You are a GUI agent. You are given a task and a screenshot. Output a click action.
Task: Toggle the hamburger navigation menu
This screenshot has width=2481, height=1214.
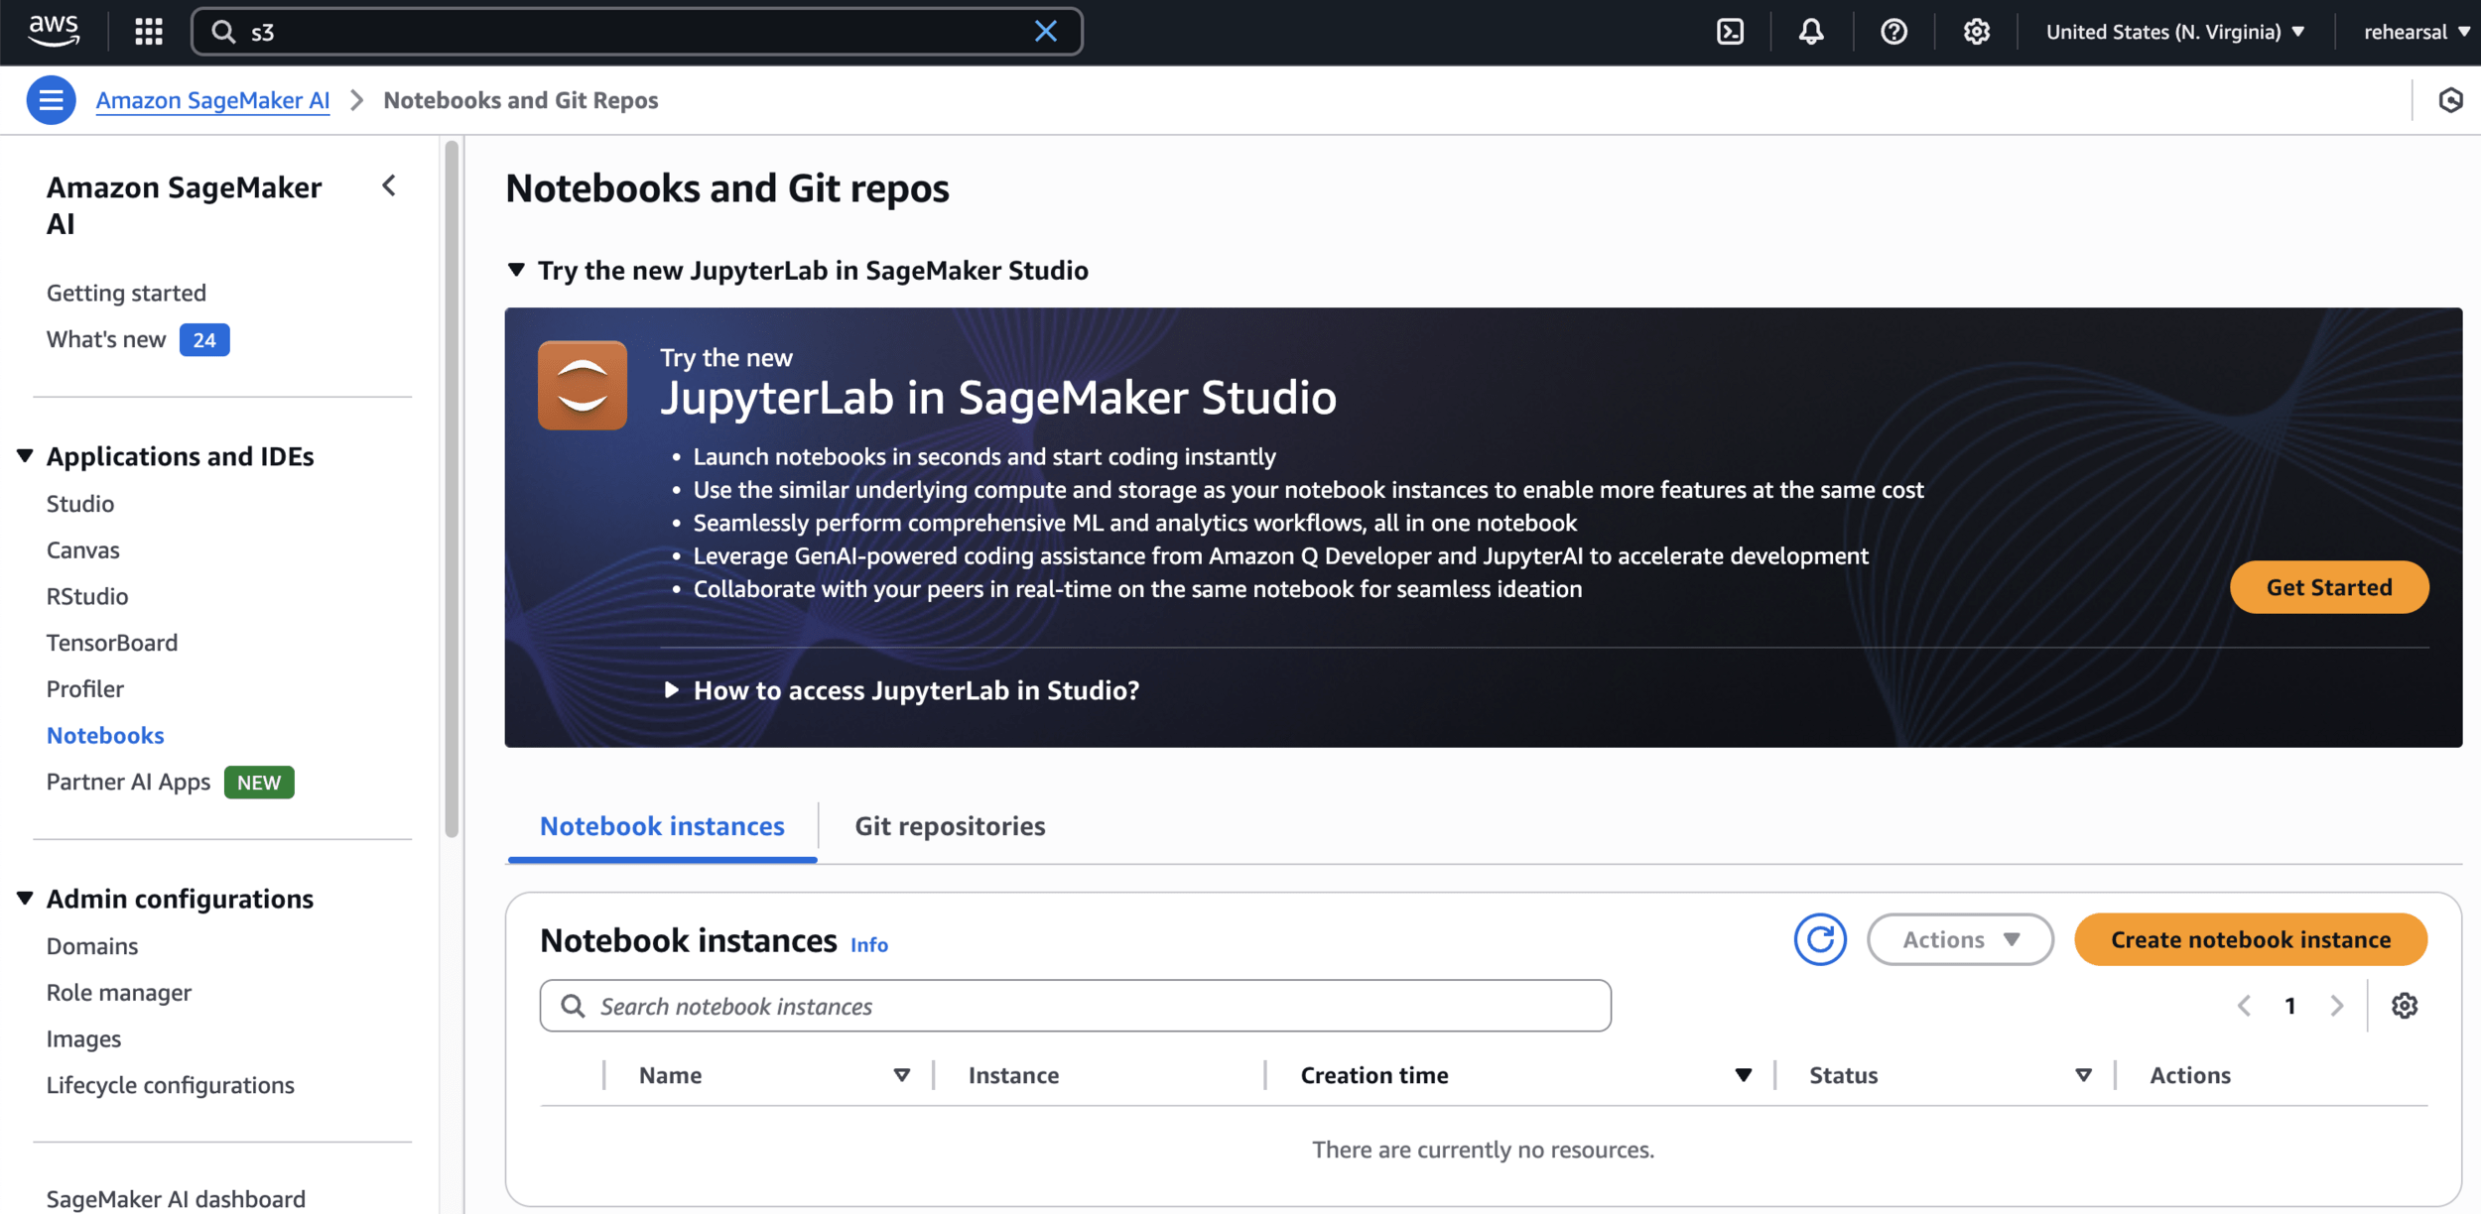51,100
